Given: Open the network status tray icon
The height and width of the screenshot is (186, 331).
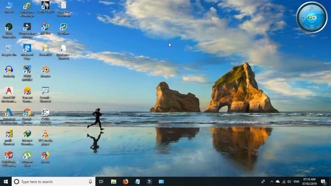Looking at the screenshot, I should [x=283, y=181].
